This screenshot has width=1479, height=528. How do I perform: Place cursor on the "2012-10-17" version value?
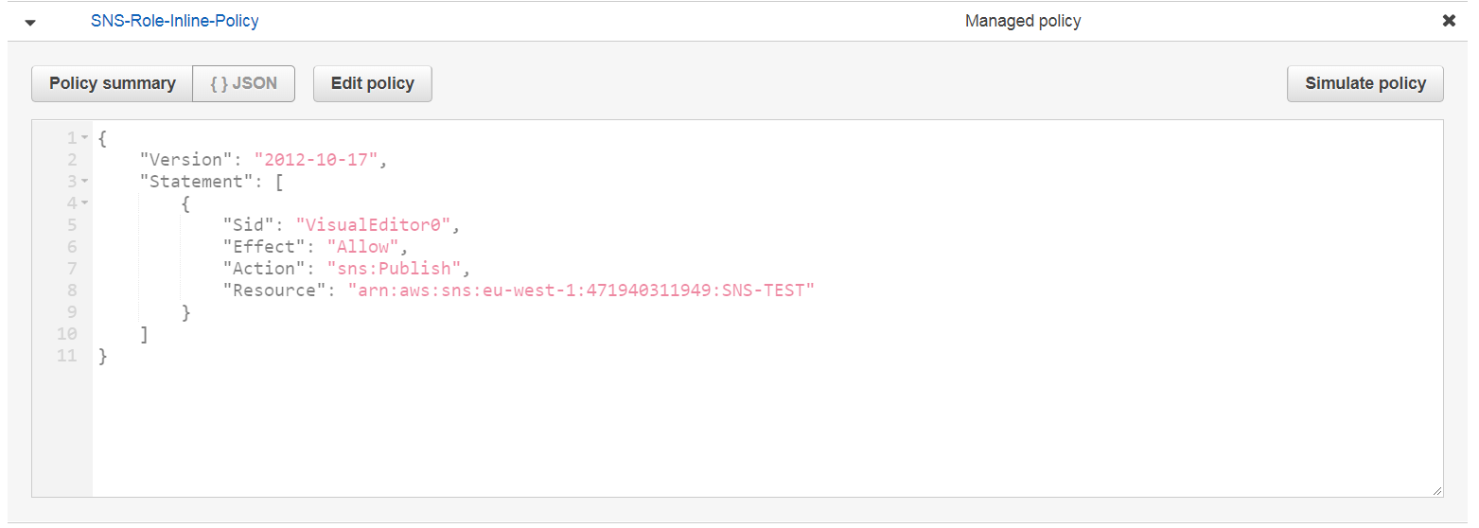(x=316, y=160)
